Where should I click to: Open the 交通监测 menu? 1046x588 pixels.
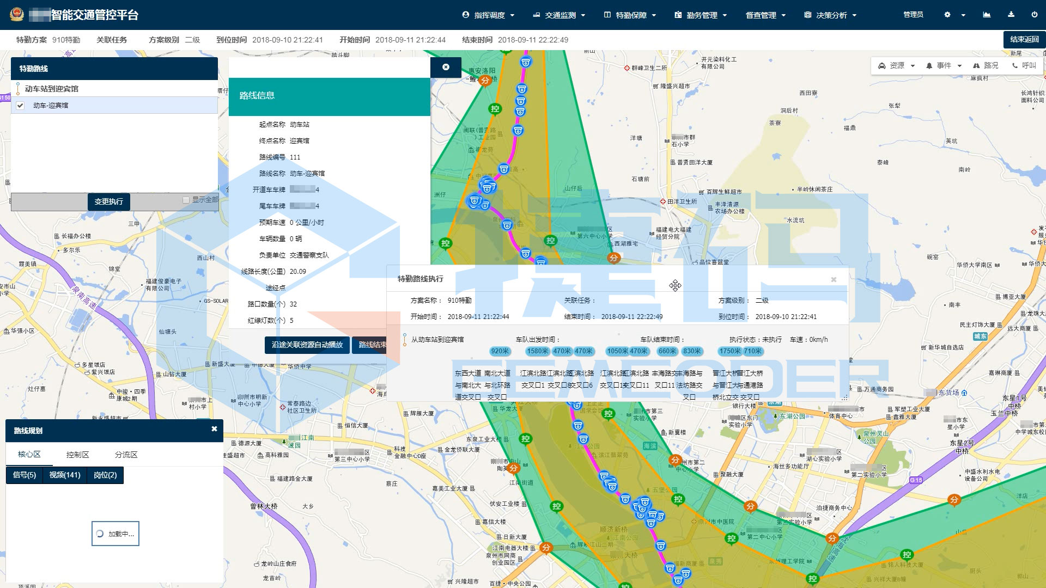tap(559, 15)
